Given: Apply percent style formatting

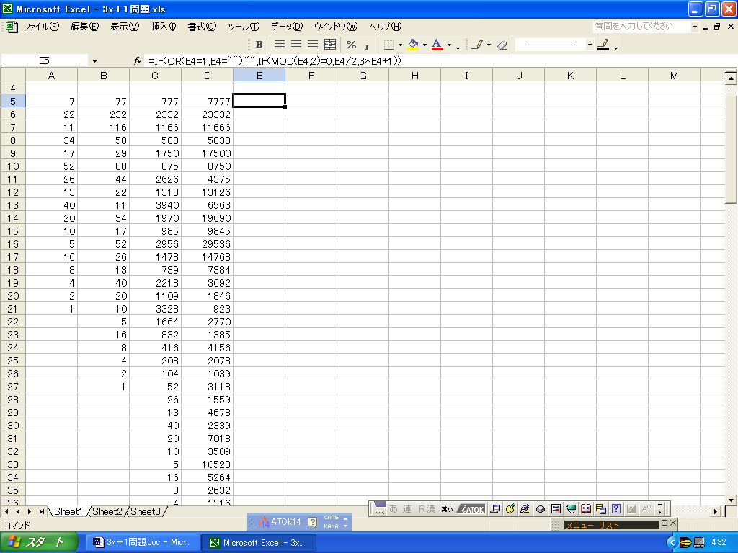Looking at the screenshot, I should pyautogui.click(x=351, y=45).
